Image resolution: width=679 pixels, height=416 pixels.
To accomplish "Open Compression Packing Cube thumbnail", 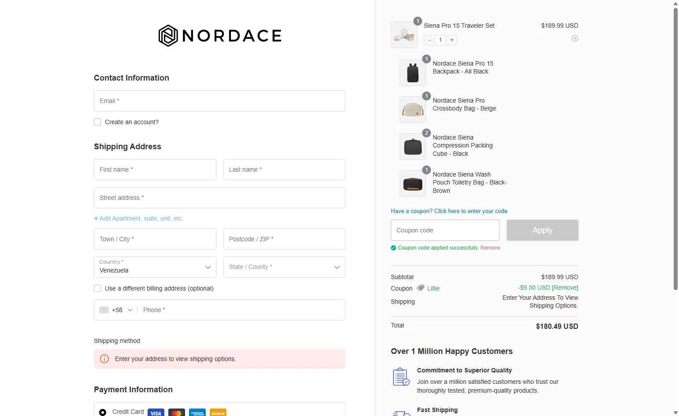I will click(x=413, y=147).
